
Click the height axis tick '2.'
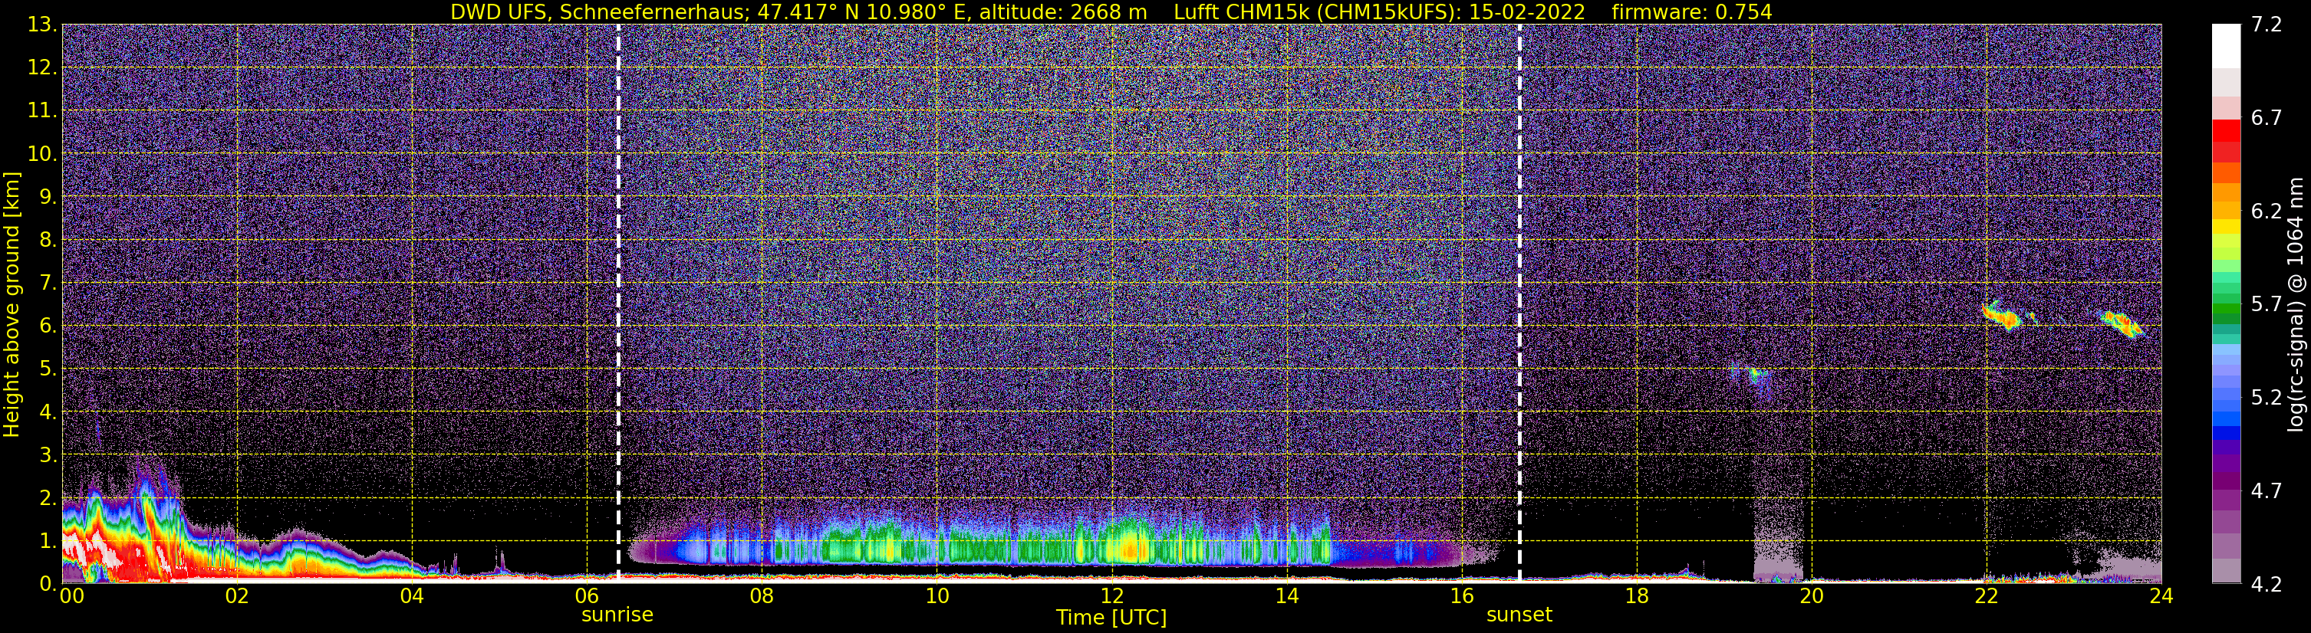(x=47, y=499)
